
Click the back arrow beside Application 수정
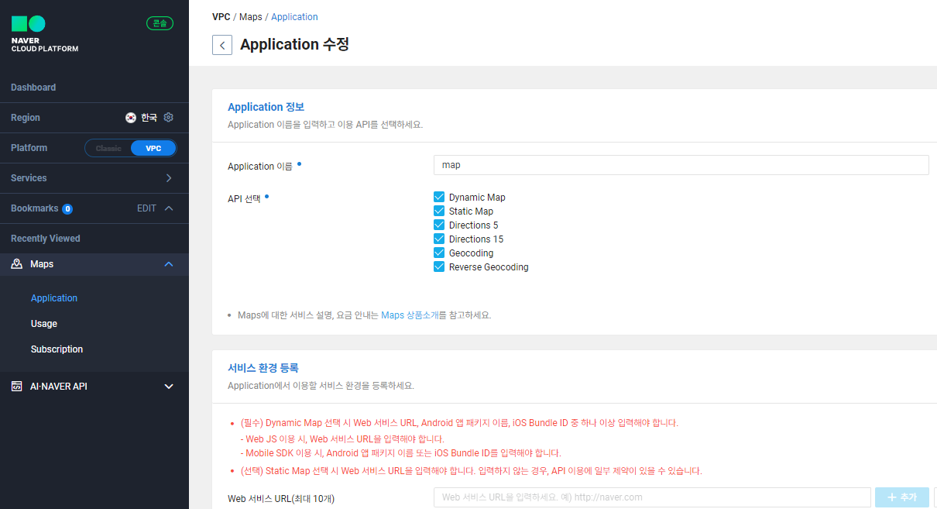pyautogui.click(x=222, y=45)
